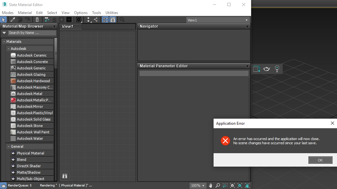Close the Navigator panel
The width and height of the screenshot is (337, 189).
tap(247, 27)
